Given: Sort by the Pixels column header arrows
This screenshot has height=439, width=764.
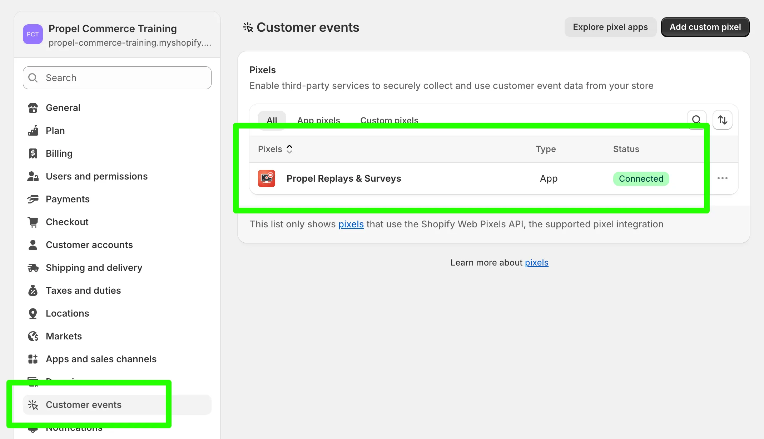Looking at the screenshot, I should coord(289,149).
